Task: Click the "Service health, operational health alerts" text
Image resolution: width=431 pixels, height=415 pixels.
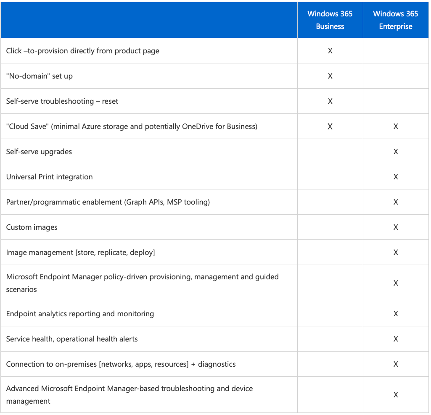Action: click(72, 339)
